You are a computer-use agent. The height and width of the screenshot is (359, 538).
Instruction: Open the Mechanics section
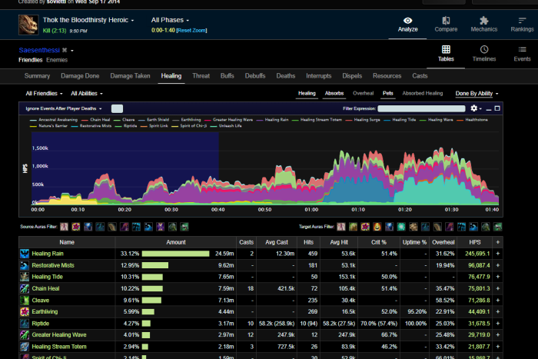tap(483, 25)
